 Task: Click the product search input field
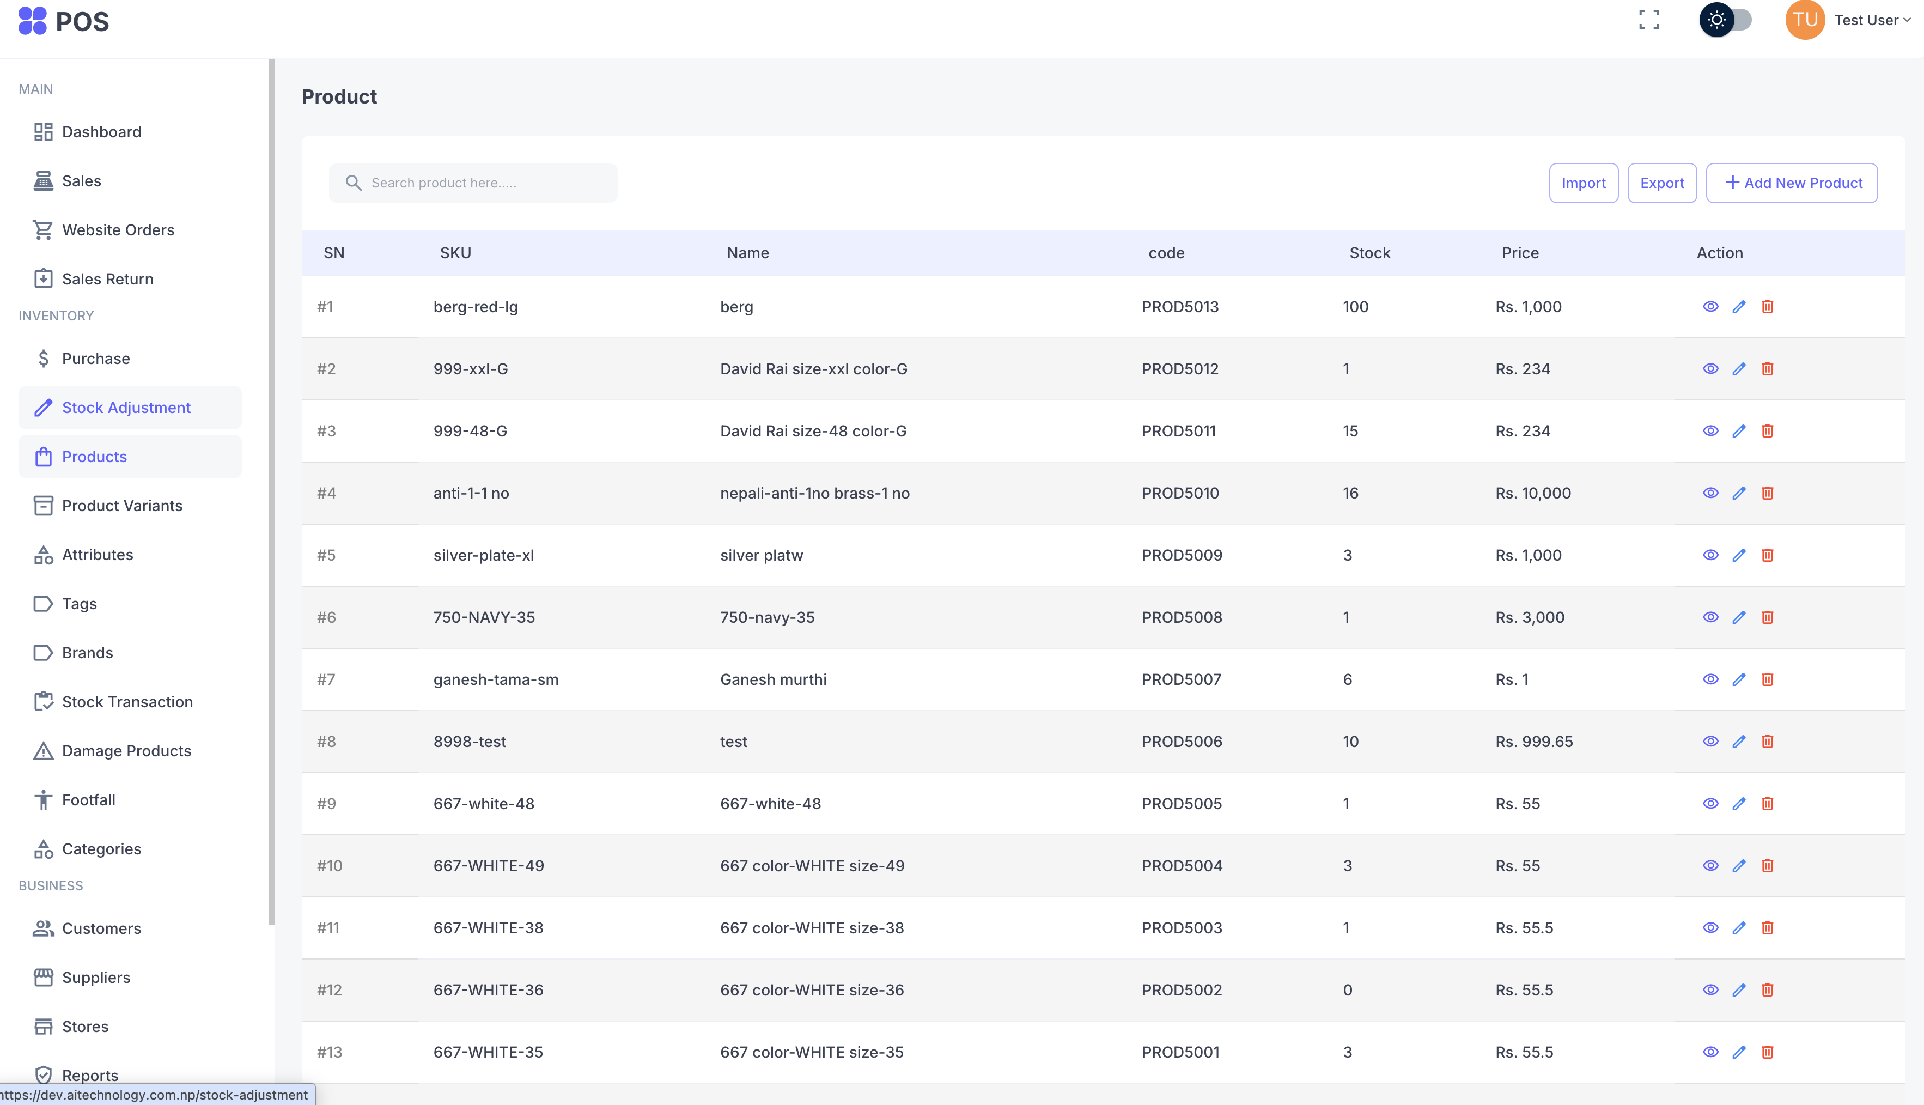pyautogui.click(x=473, y=182)
